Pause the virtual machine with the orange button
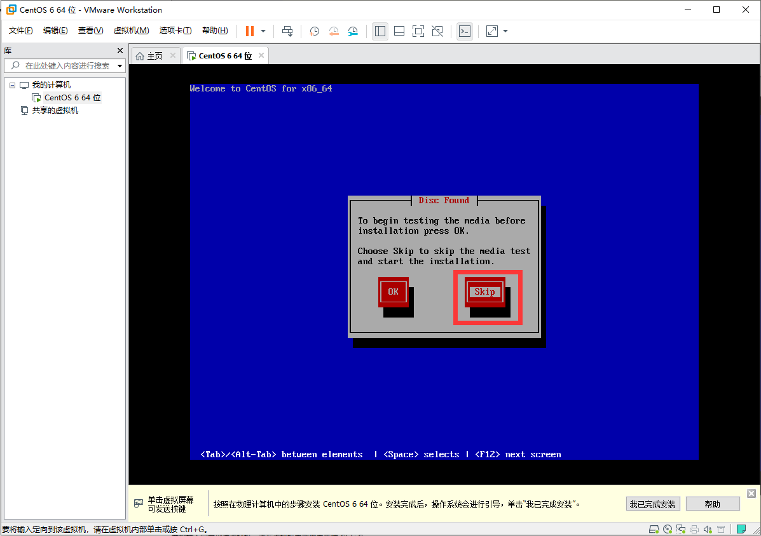Image resolution: width=761 pixels, height=536 pixels. click(x=249, y=31)
